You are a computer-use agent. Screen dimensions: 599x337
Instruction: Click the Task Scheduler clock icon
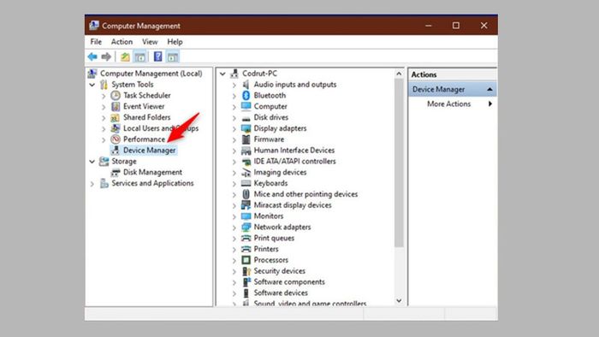coord(116,96)
